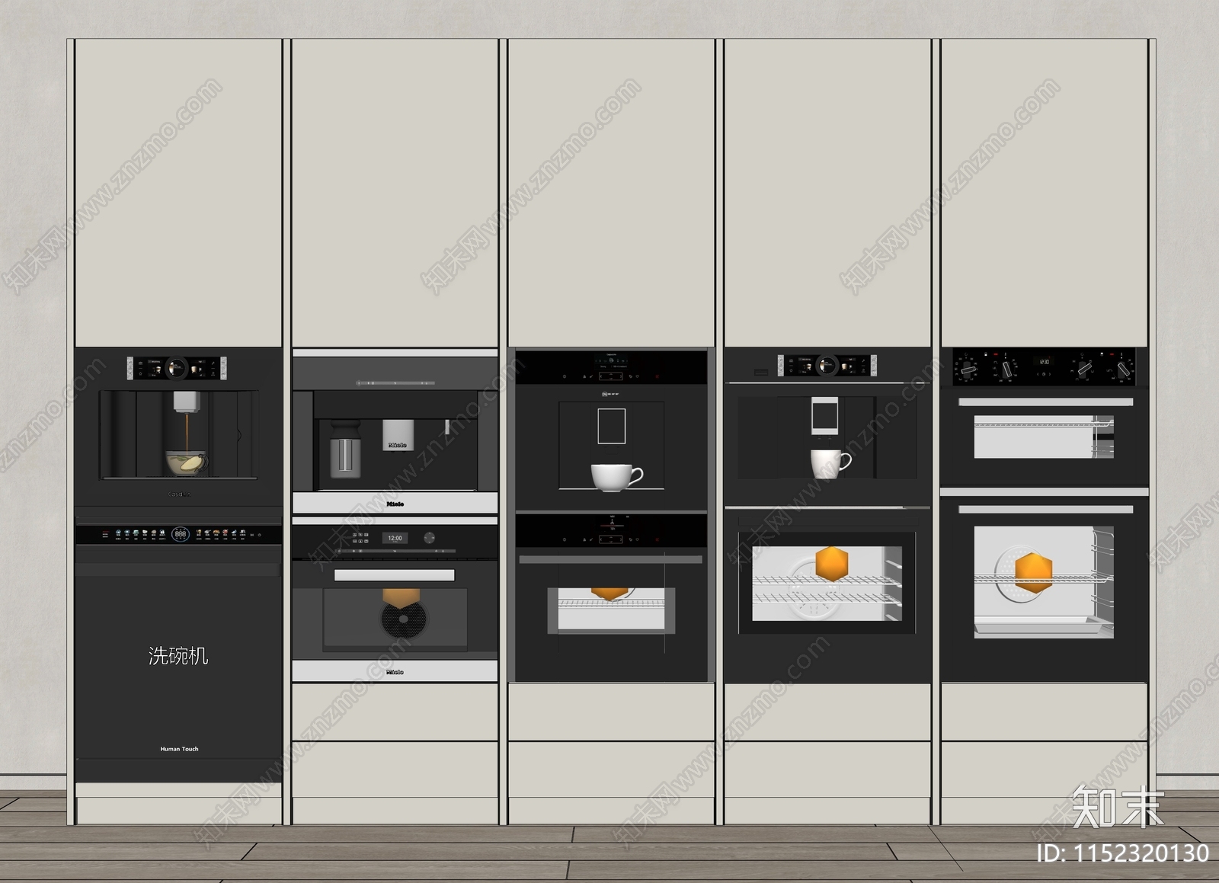Click the brand name below the glass-cup coffee machine

(179, 494)
